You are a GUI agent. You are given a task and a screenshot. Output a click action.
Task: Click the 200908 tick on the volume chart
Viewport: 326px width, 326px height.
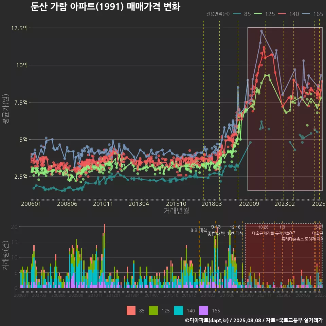(76, 295)
